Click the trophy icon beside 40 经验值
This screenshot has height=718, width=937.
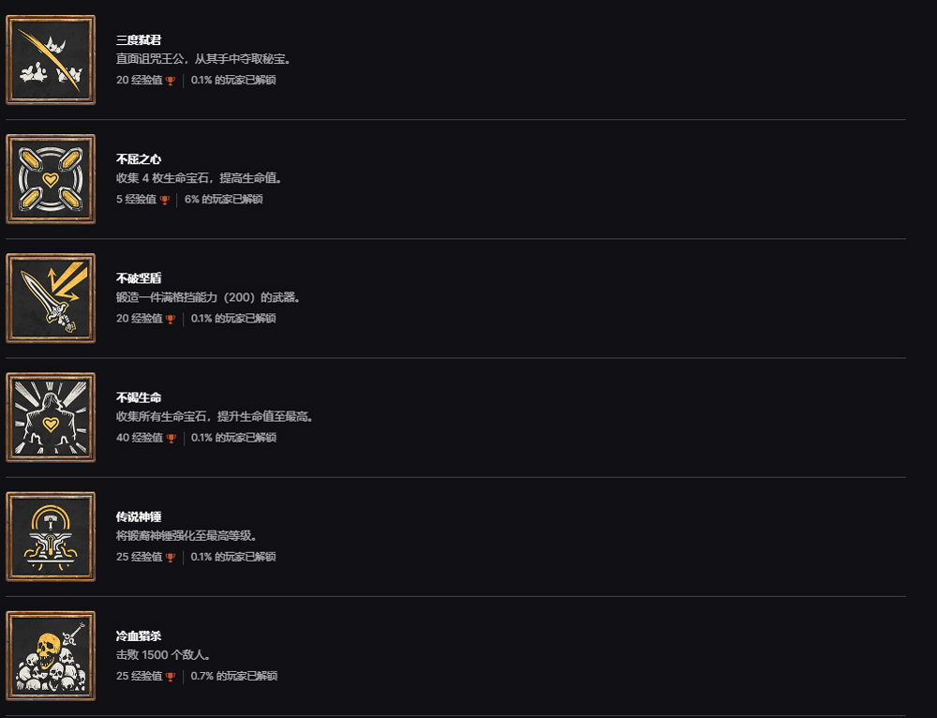pos(171,438)
